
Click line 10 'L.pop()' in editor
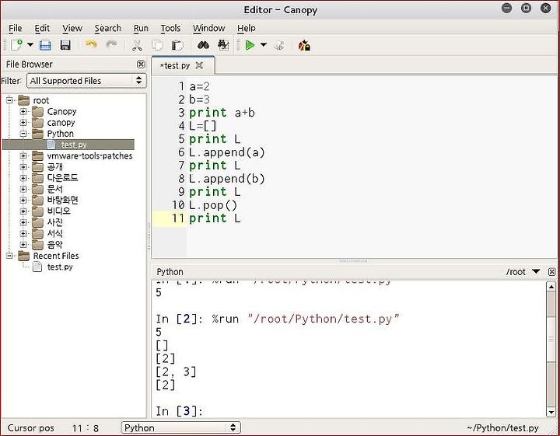(213, 205)
